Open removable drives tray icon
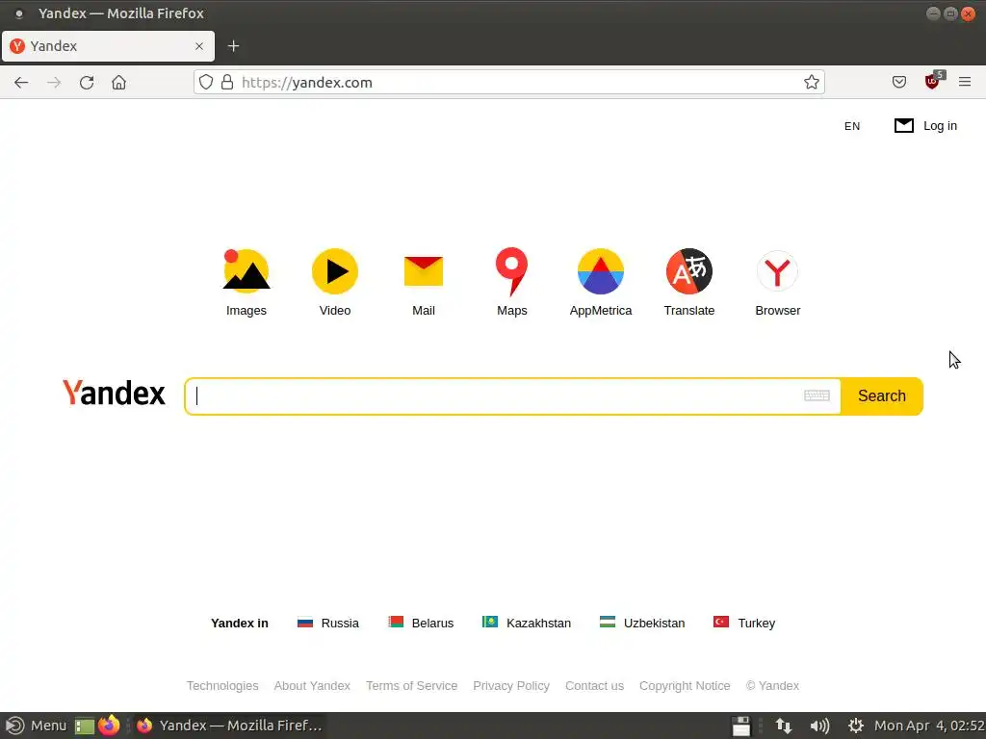Viewport: 986px width, 739px height. (741, 726)
